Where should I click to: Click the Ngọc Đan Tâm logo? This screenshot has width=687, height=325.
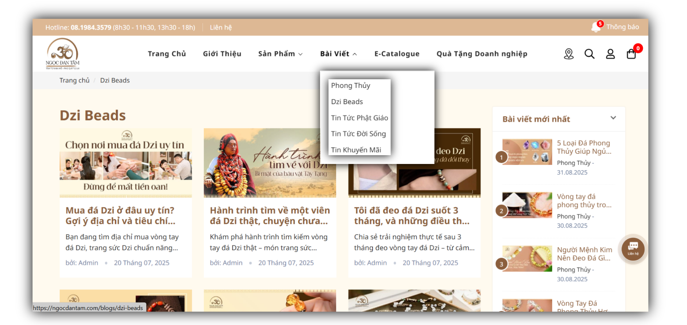click(x=63, y=54)
